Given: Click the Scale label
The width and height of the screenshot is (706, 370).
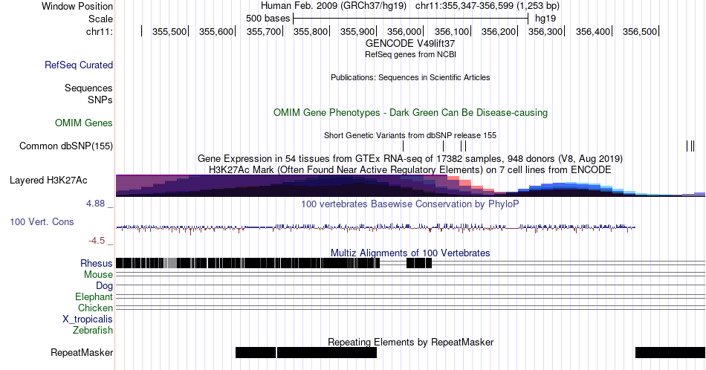Looking at the screenshot, I should pos(101,19).
